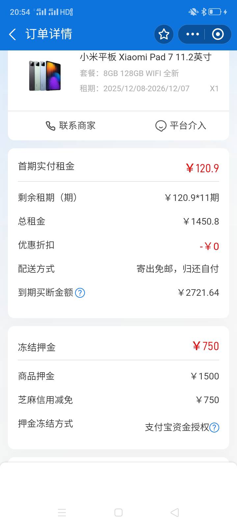Tap the back arrow in header
Image resolution: width=237 pixels, height=527 pixels.
coord(13,34)
